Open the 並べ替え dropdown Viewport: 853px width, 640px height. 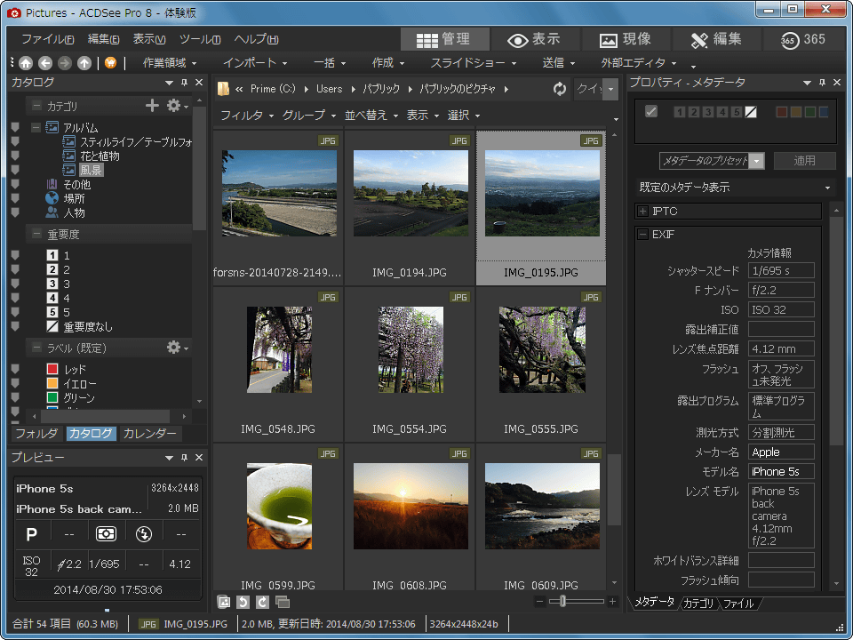[x=371, y=116]
